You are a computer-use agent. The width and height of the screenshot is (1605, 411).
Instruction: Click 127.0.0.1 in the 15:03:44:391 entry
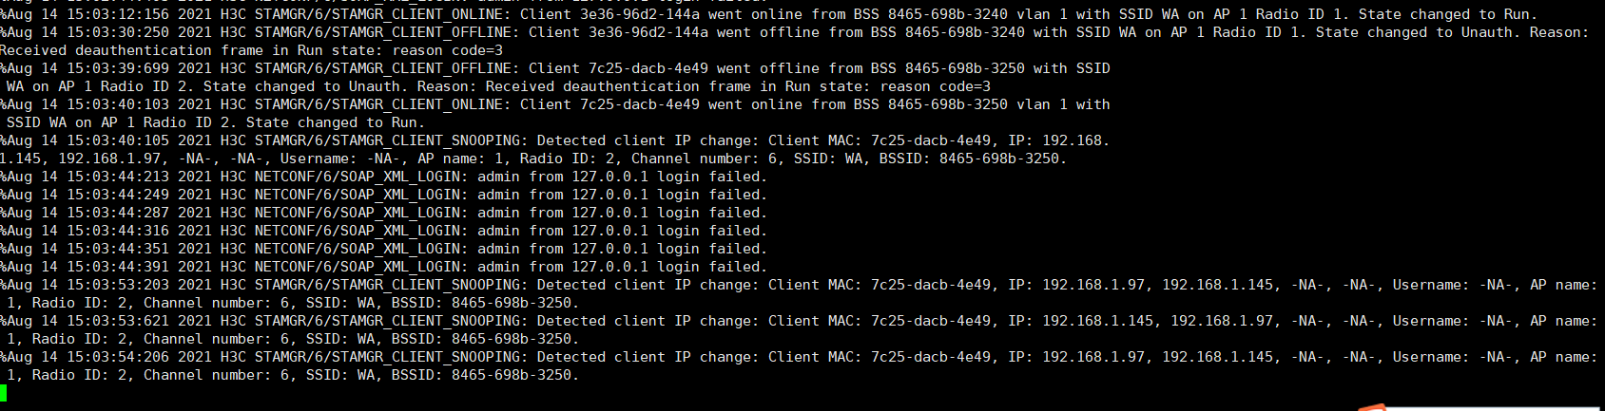(609, 267)
